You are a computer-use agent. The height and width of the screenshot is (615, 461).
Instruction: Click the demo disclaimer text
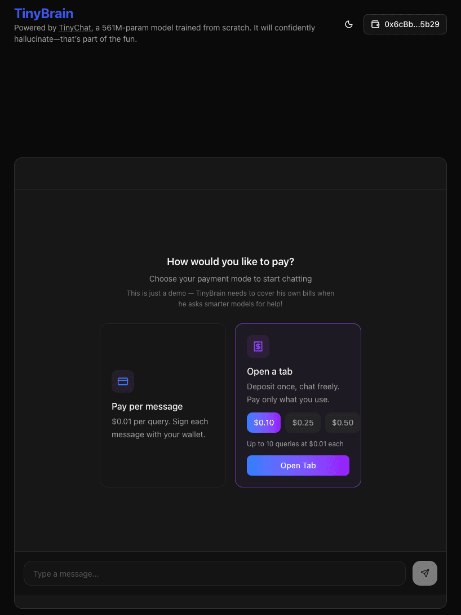click(230, 298)
